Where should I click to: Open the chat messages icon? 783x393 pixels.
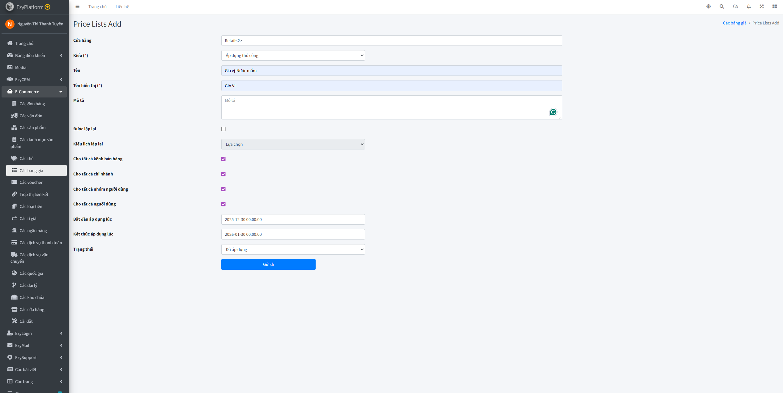click(x=735, y=6)
